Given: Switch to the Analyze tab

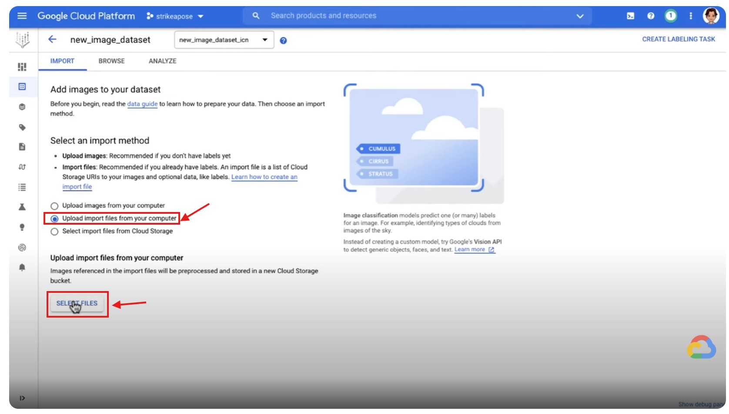Looking at the screenshot, I should coord(162,61).
